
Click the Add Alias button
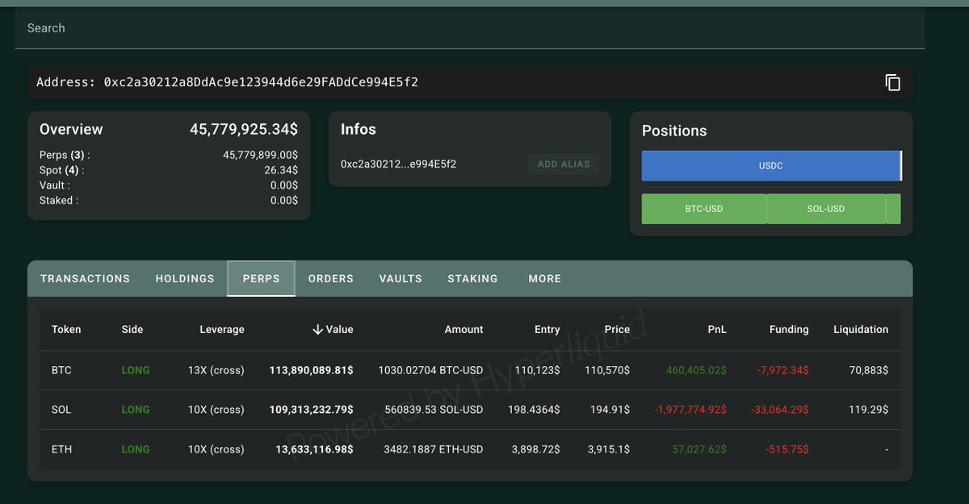coord(564,164)
